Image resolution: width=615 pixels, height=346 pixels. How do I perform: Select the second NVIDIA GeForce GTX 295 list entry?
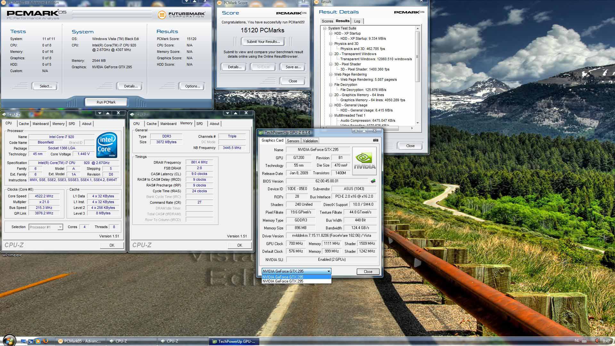click(x=296, y=281)
